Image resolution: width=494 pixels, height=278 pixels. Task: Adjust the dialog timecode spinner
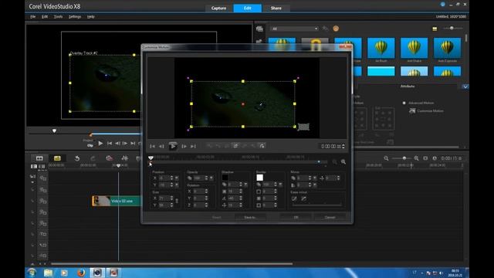pos(343,146)
